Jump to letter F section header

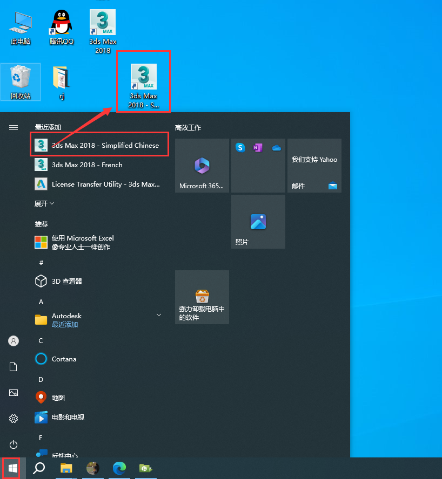(41, 438)
